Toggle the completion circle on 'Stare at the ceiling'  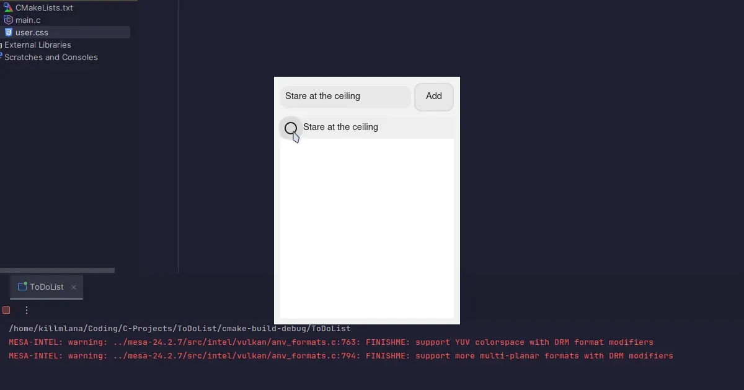pos(291,128)
